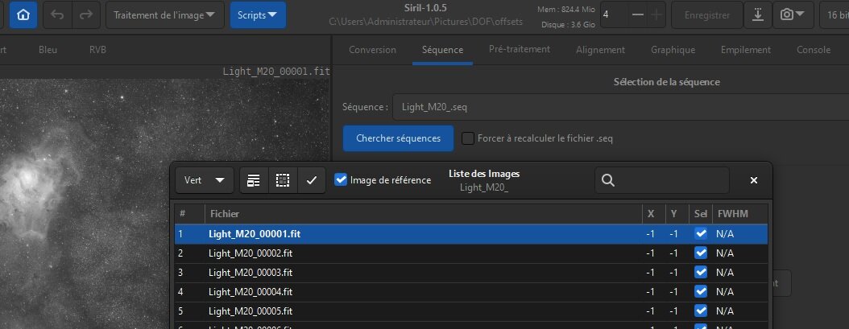Close the Liste des Images panel

point(754,180)
